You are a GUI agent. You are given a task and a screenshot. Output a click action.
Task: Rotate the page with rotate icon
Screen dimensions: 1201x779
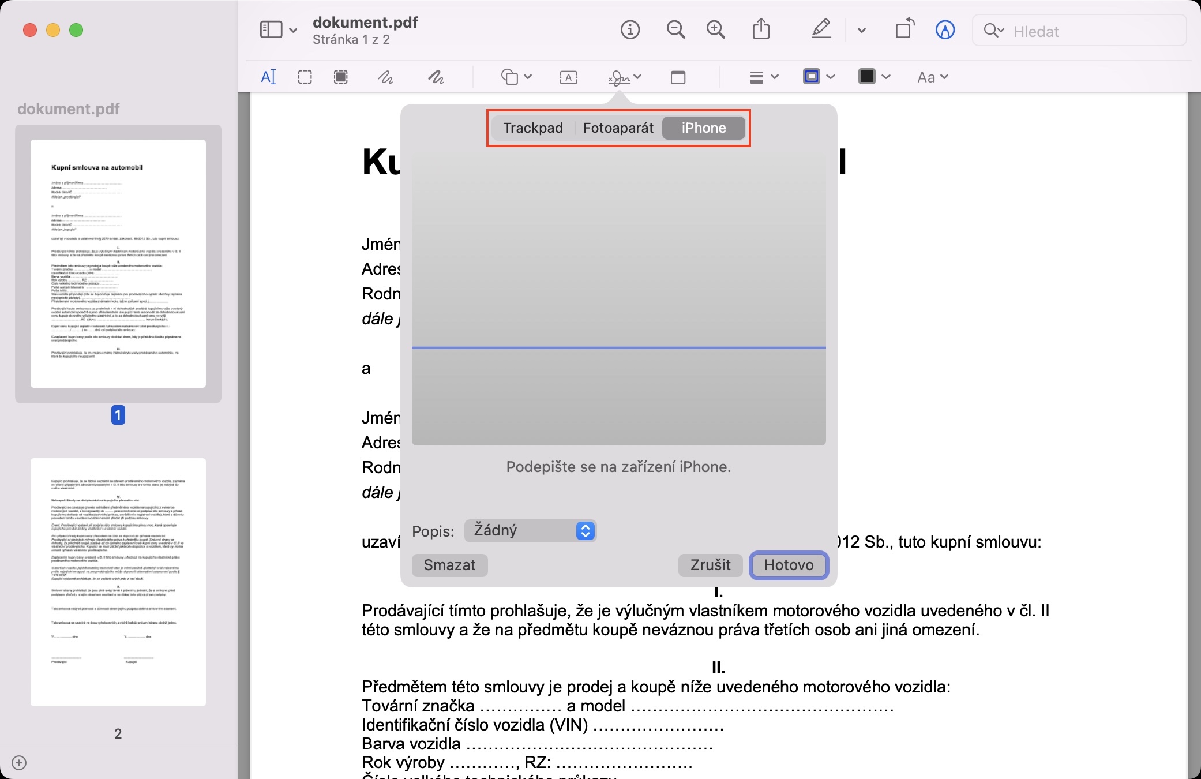tap(904, 29)
